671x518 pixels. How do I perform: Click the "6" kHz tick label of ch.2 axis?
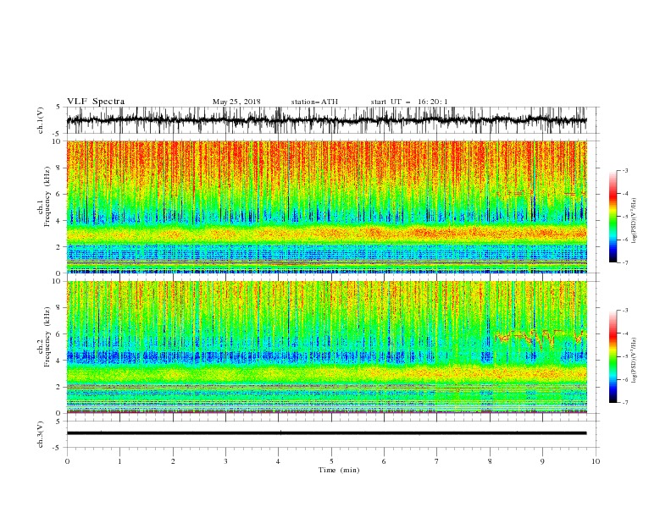60,334
